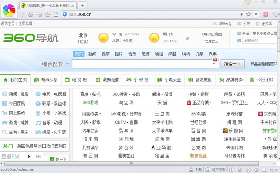Image resolution: width=280 pixels, height=173 pixels.
Task: Open the 新闻头条 tab
Action: tap(46, 80)
